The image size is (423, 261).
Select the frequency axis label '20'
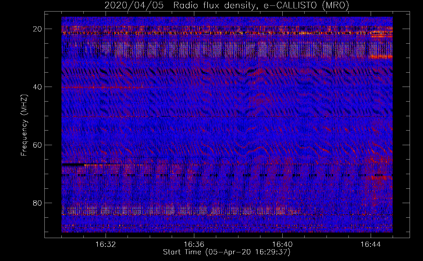38,29
